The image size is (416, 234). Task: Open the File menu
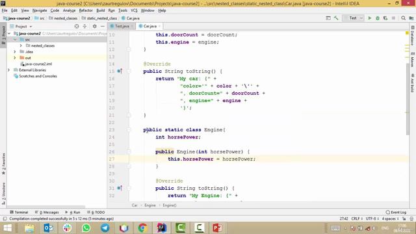point(5,10)
